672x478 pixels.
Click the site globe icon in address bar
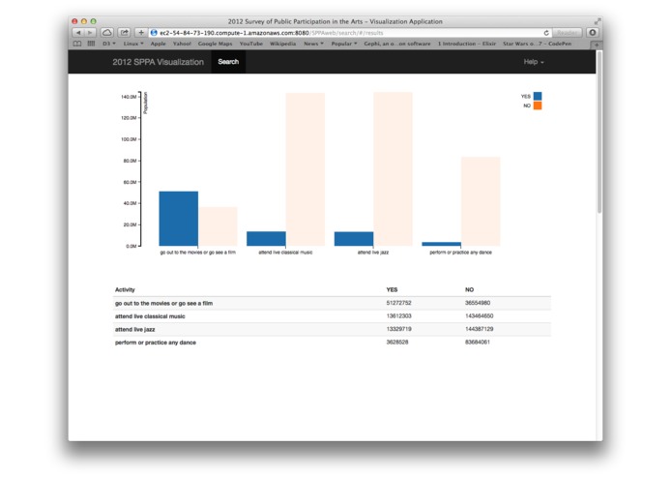[x=154, y=33]
